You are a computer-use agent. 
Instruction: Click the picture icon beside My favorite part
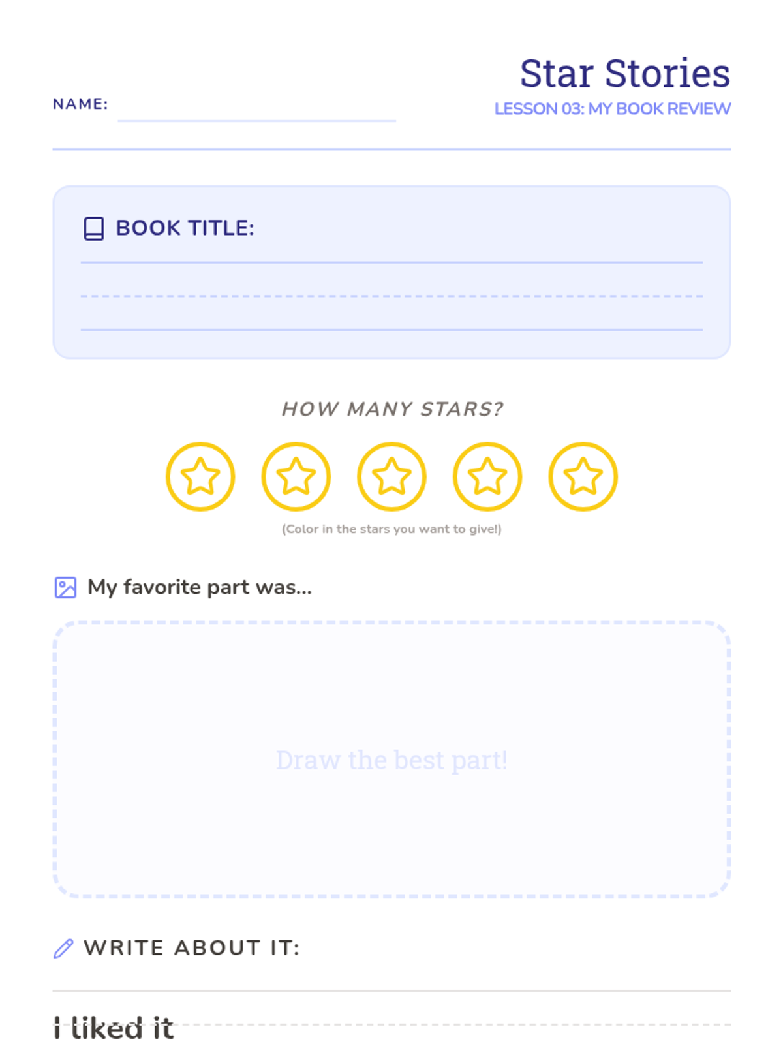coord(65,587)
